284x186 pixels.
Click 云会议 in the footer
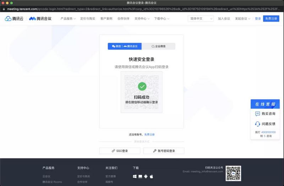pos(47,176)
